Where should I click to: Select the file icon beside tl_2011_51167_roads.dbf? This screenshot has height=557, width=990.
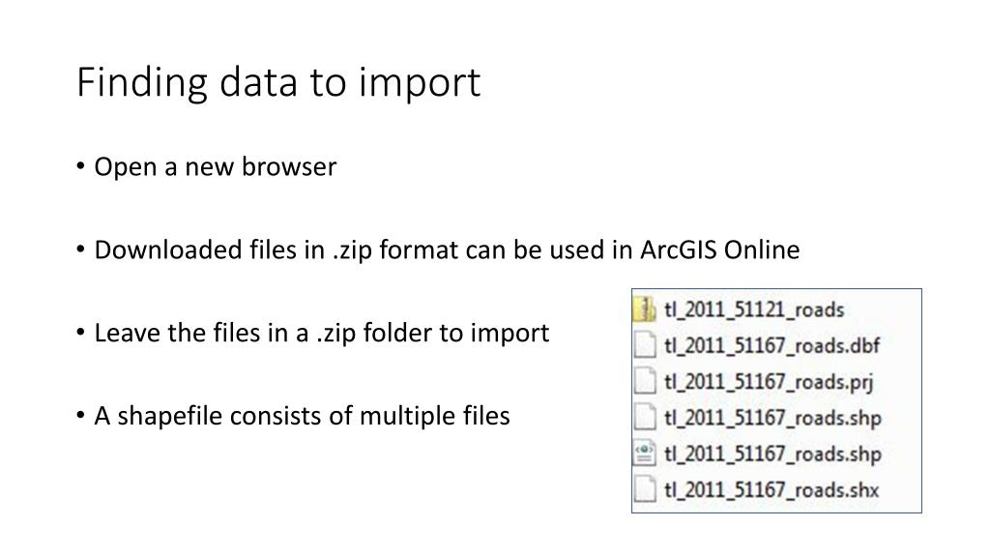(644, 345)
